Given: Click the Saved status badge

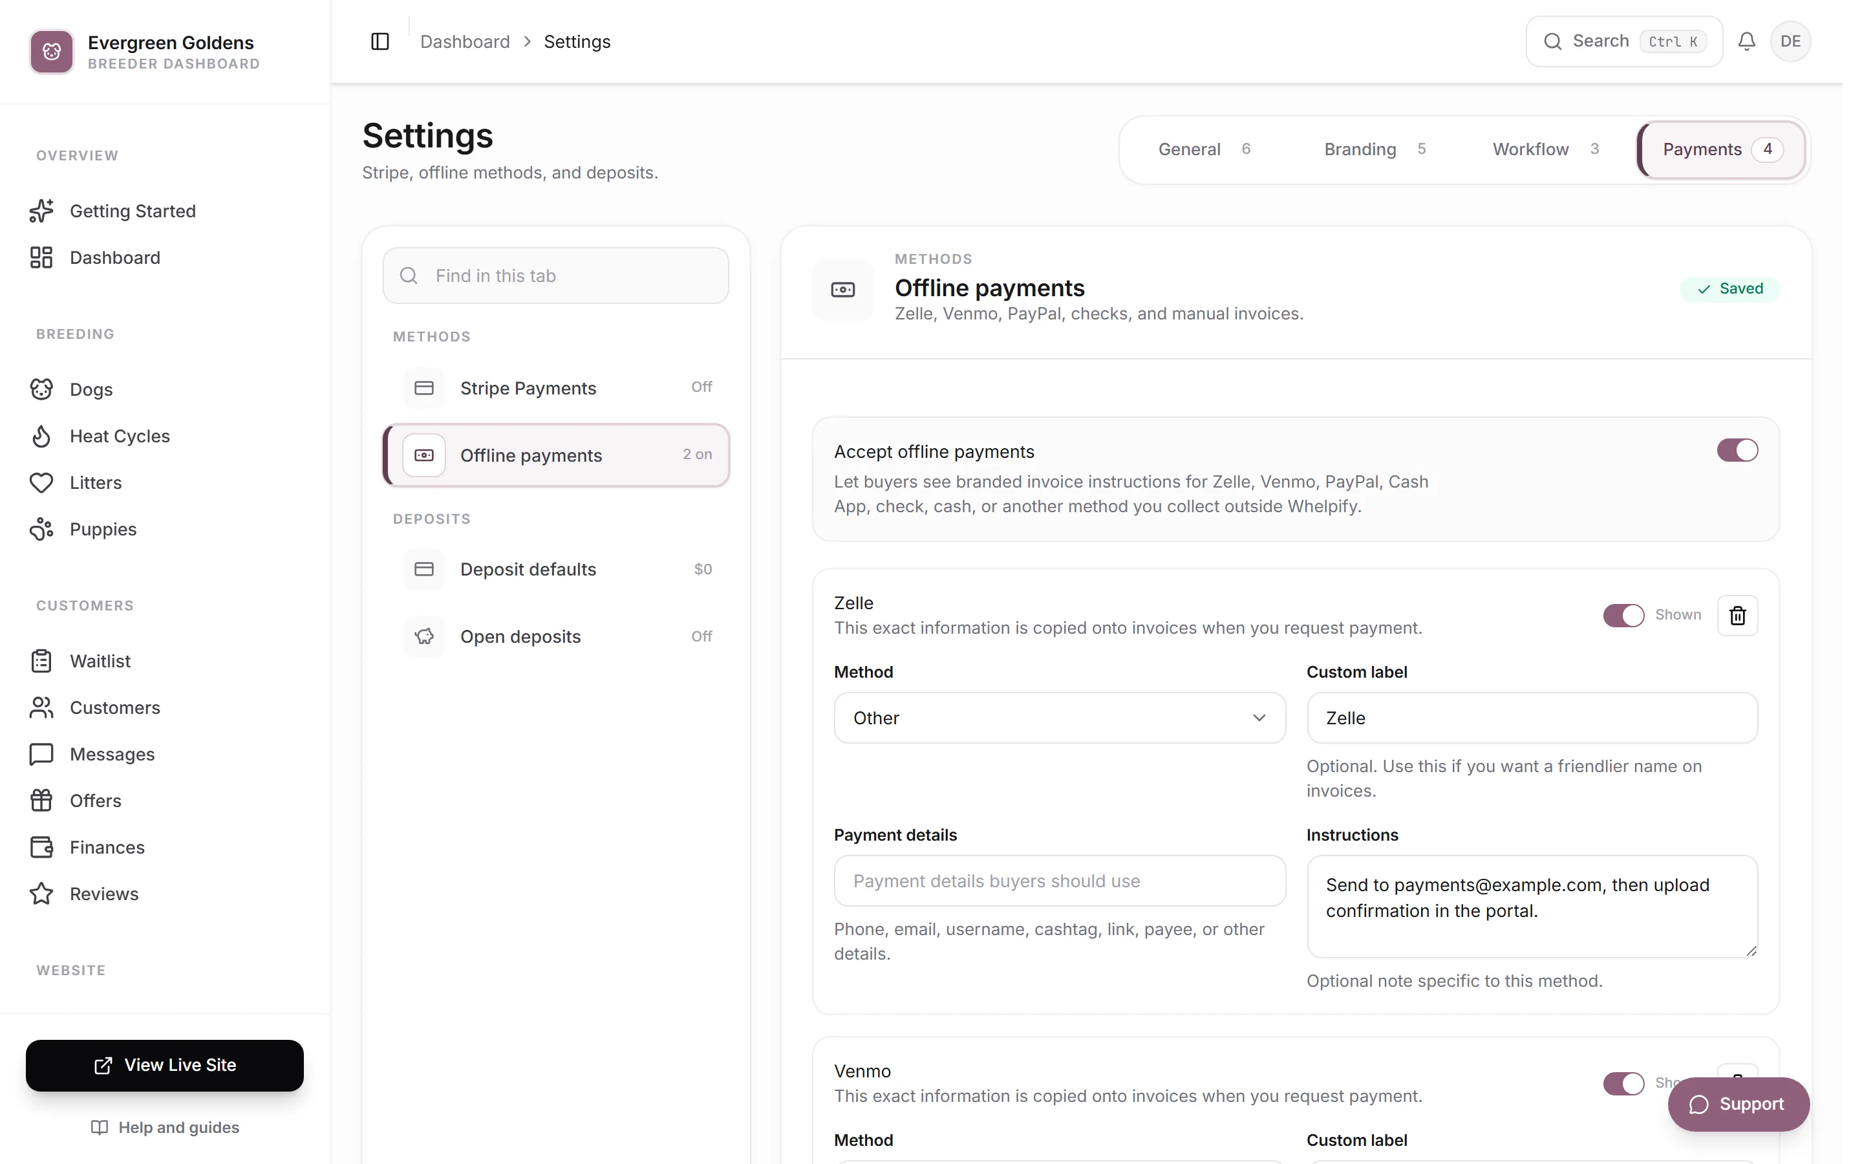Looking at the screenshot, I should point(1729,288).
